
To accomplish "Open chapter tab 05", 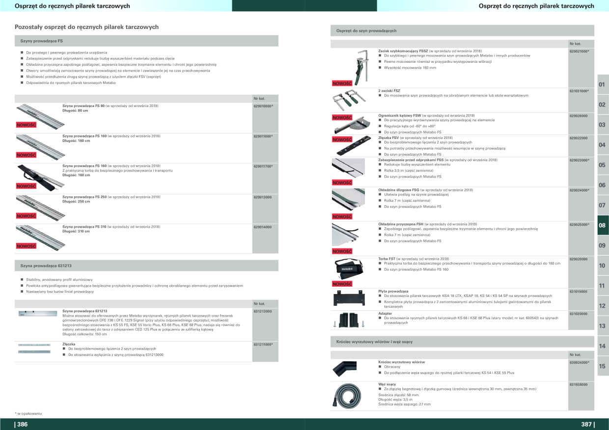I will [x=603, y=165].
